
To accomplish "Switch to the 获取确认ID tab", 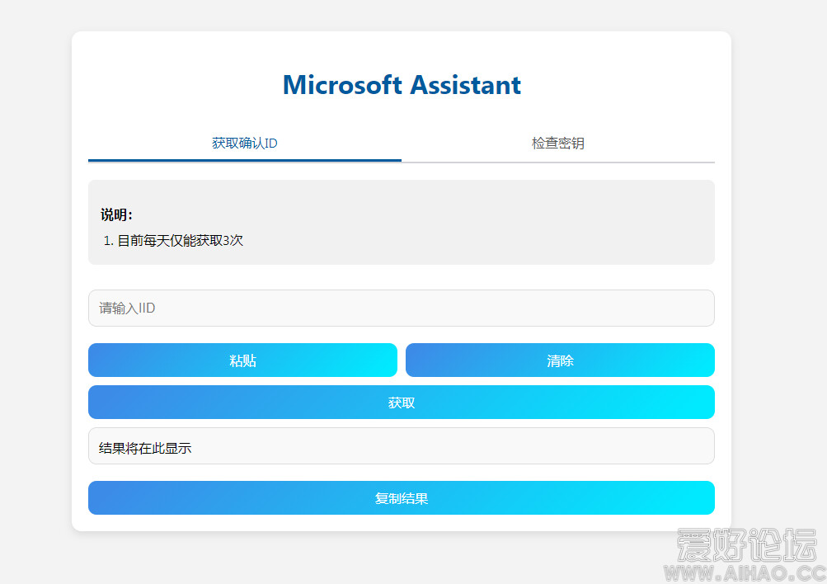I will [x=245, y=143].
